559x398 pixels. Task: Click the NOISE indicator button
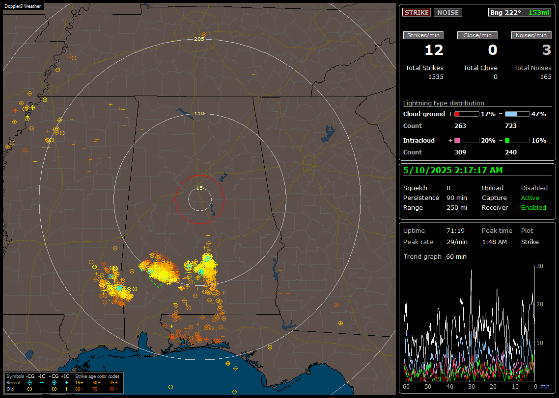pyautogui.click(x=448, y=12)
